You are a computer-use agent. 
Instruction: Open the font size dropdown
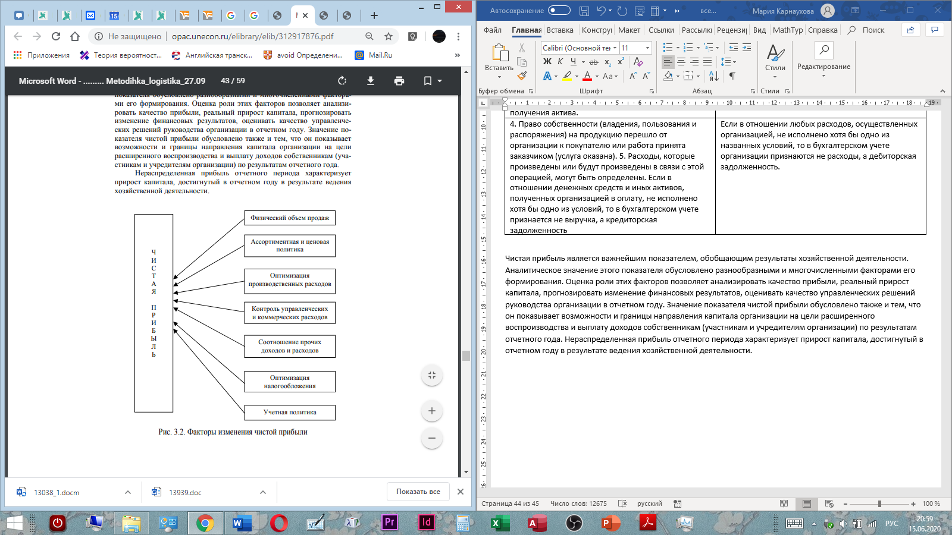click(647, 48)
